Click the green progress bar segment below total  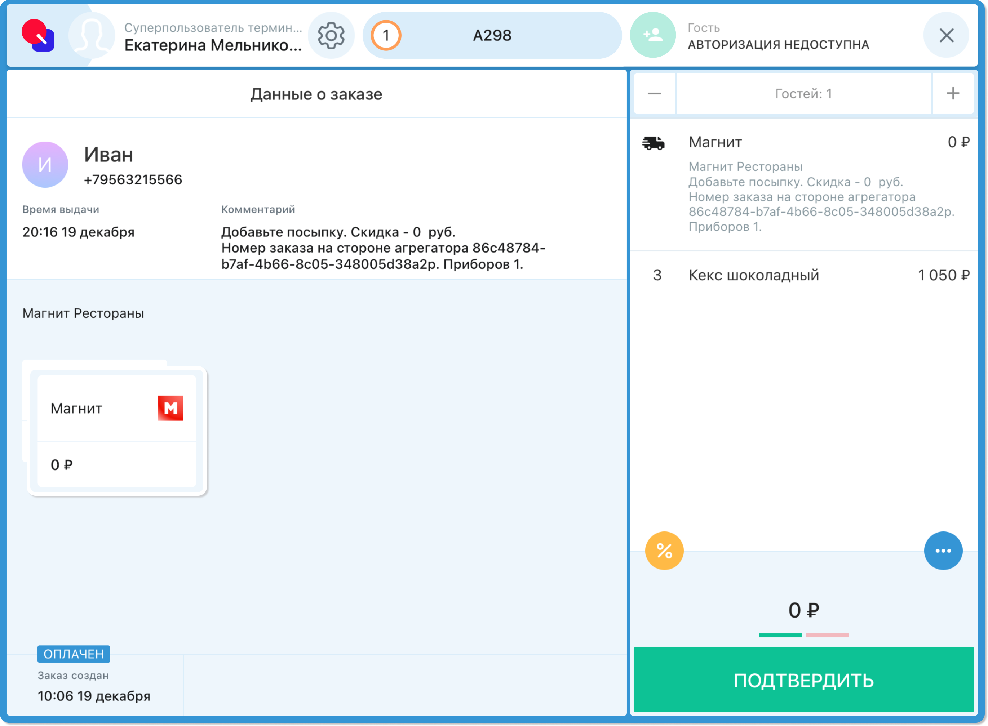[780, 636]
